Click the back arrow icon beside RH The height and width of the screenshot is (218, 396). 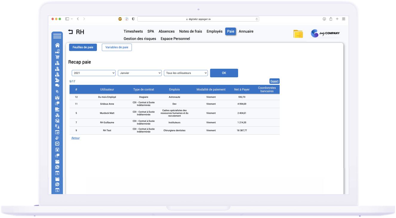[x=70, y=32]
